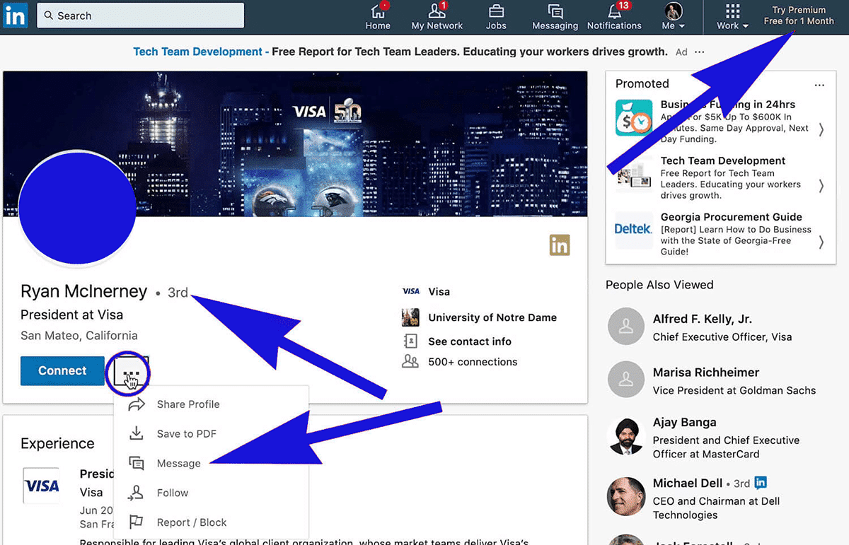Click the Message chat bubble icon
The width and height of the screenshot is (849, 545).
point(137,464)
